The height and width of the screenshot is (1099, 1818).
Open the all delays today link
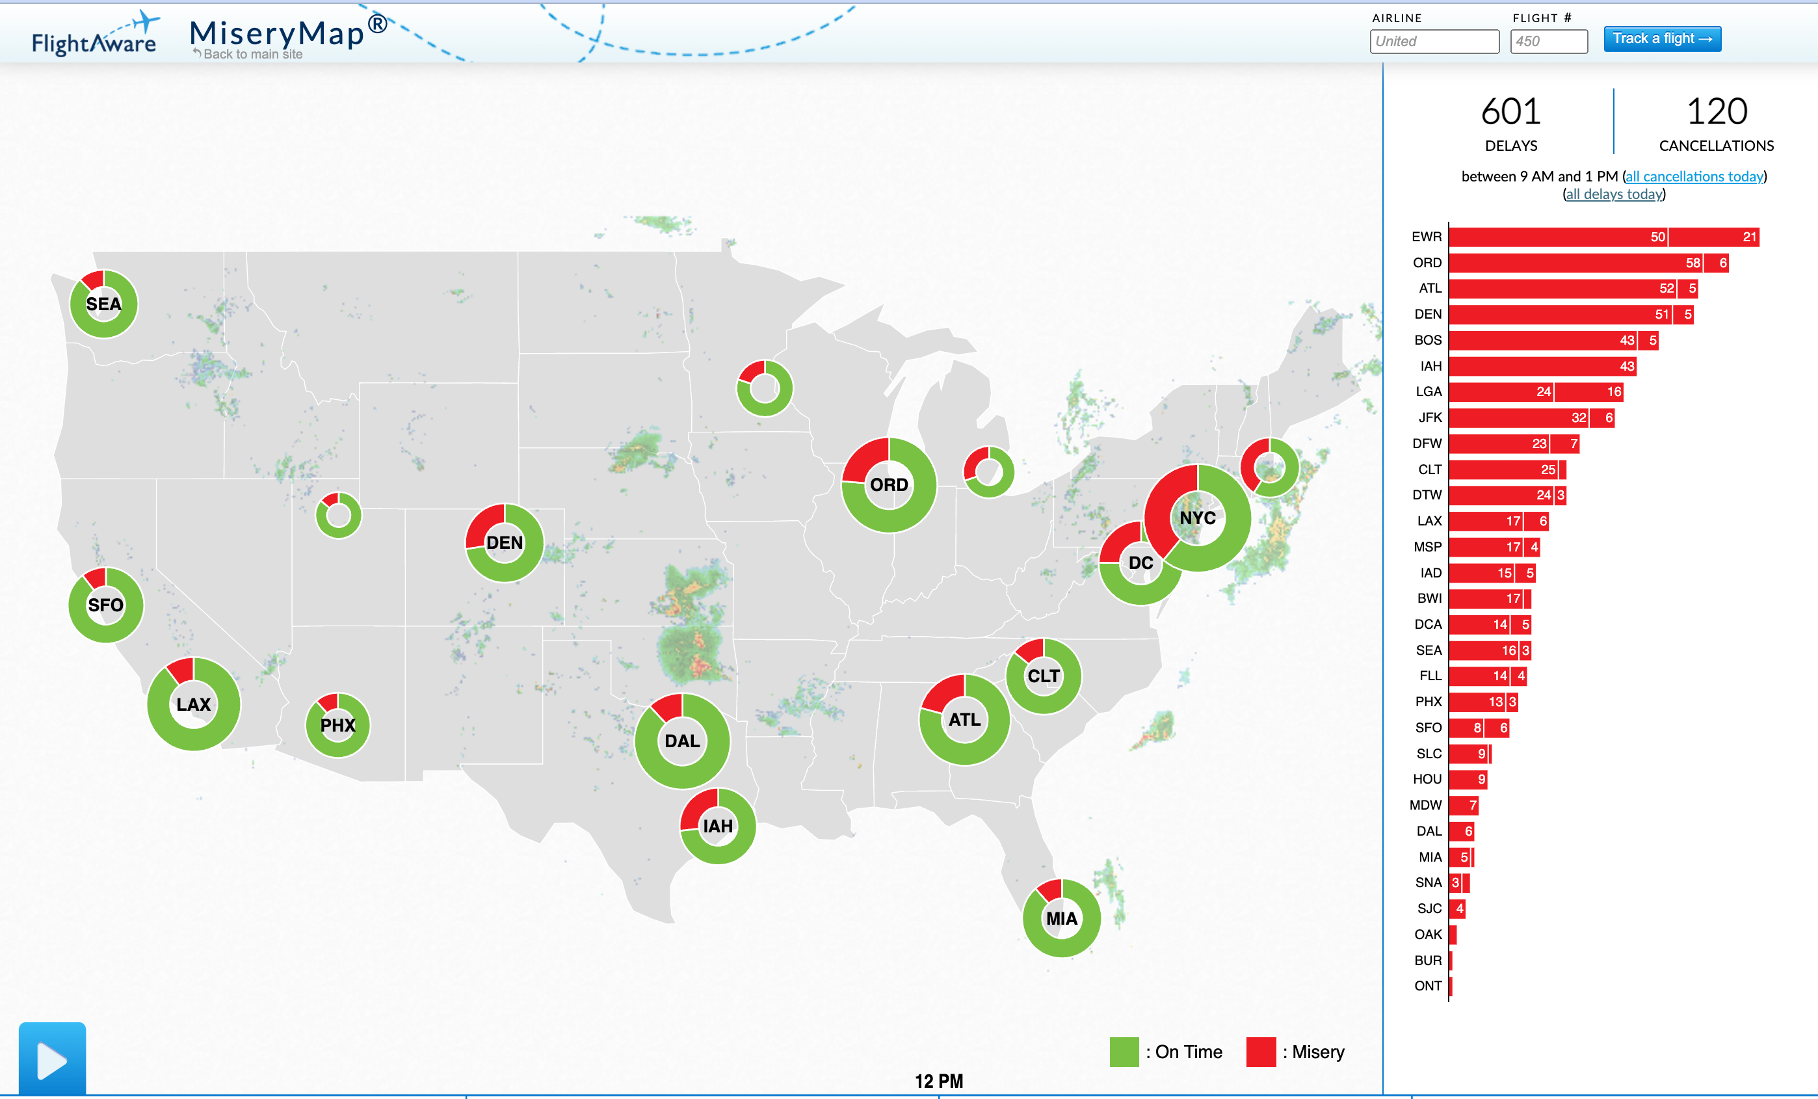1614,194
